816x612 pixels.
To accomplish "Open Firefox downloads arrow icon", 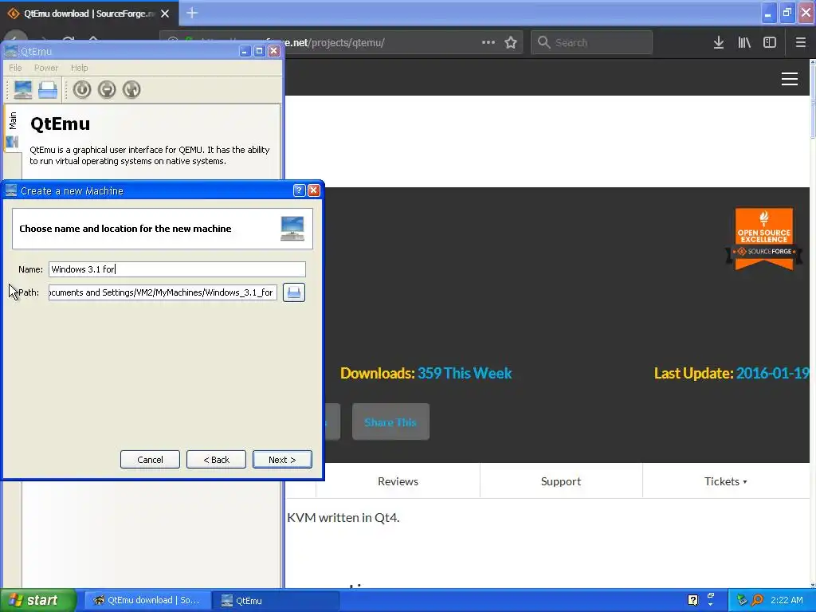I will pyautogui.click(x=719, y=43).
